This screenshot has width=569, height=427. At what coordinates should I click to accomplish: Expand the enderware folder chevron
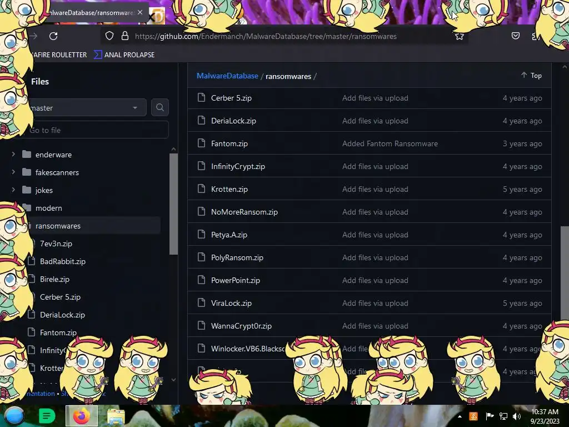coord(13,155)
